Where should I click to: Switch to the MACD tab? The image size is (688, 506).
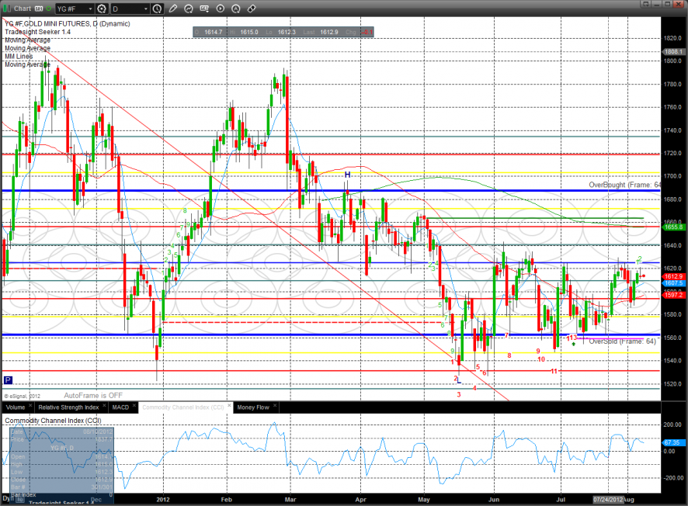pos(120,407)
